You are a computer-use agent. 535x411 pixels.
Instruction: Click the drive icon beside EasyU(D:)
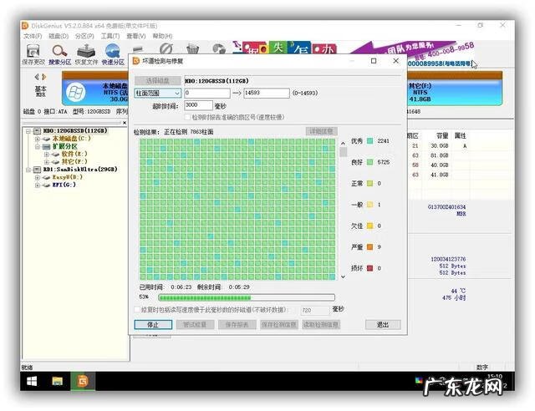point(47,177)
